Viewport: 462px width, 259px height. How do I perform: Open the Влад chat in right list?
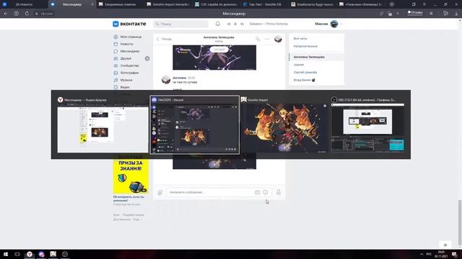click(x=305, y=80)
